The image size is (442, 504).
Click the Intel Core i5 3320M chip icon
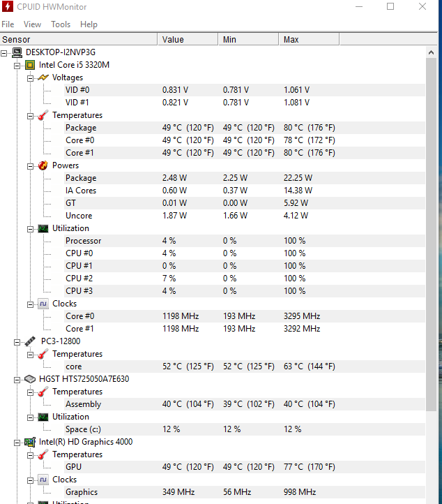[x=30, y=65]
